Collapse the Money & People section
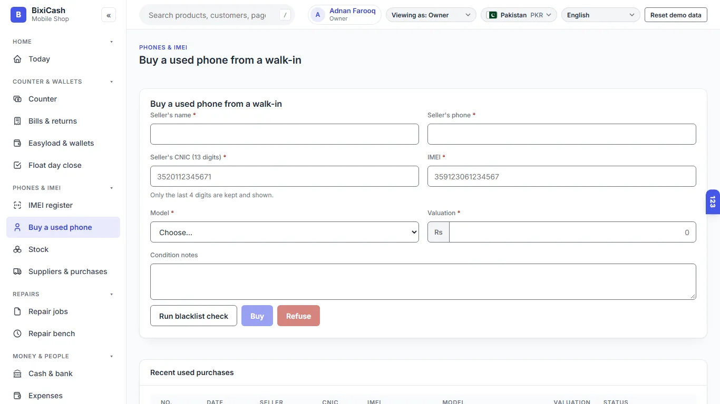The image size is (720, 404). pos(111,356)
